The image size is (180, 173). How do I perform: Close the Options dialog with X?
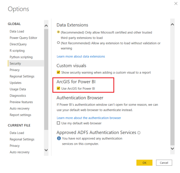(176, 3)
